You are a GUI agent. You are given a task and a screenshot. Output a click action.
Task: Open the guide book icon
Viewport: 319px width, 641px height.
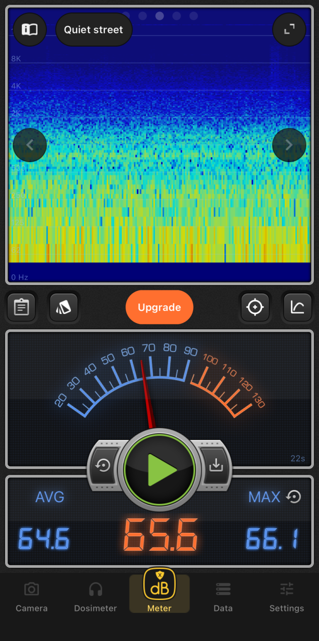(29, 30)
